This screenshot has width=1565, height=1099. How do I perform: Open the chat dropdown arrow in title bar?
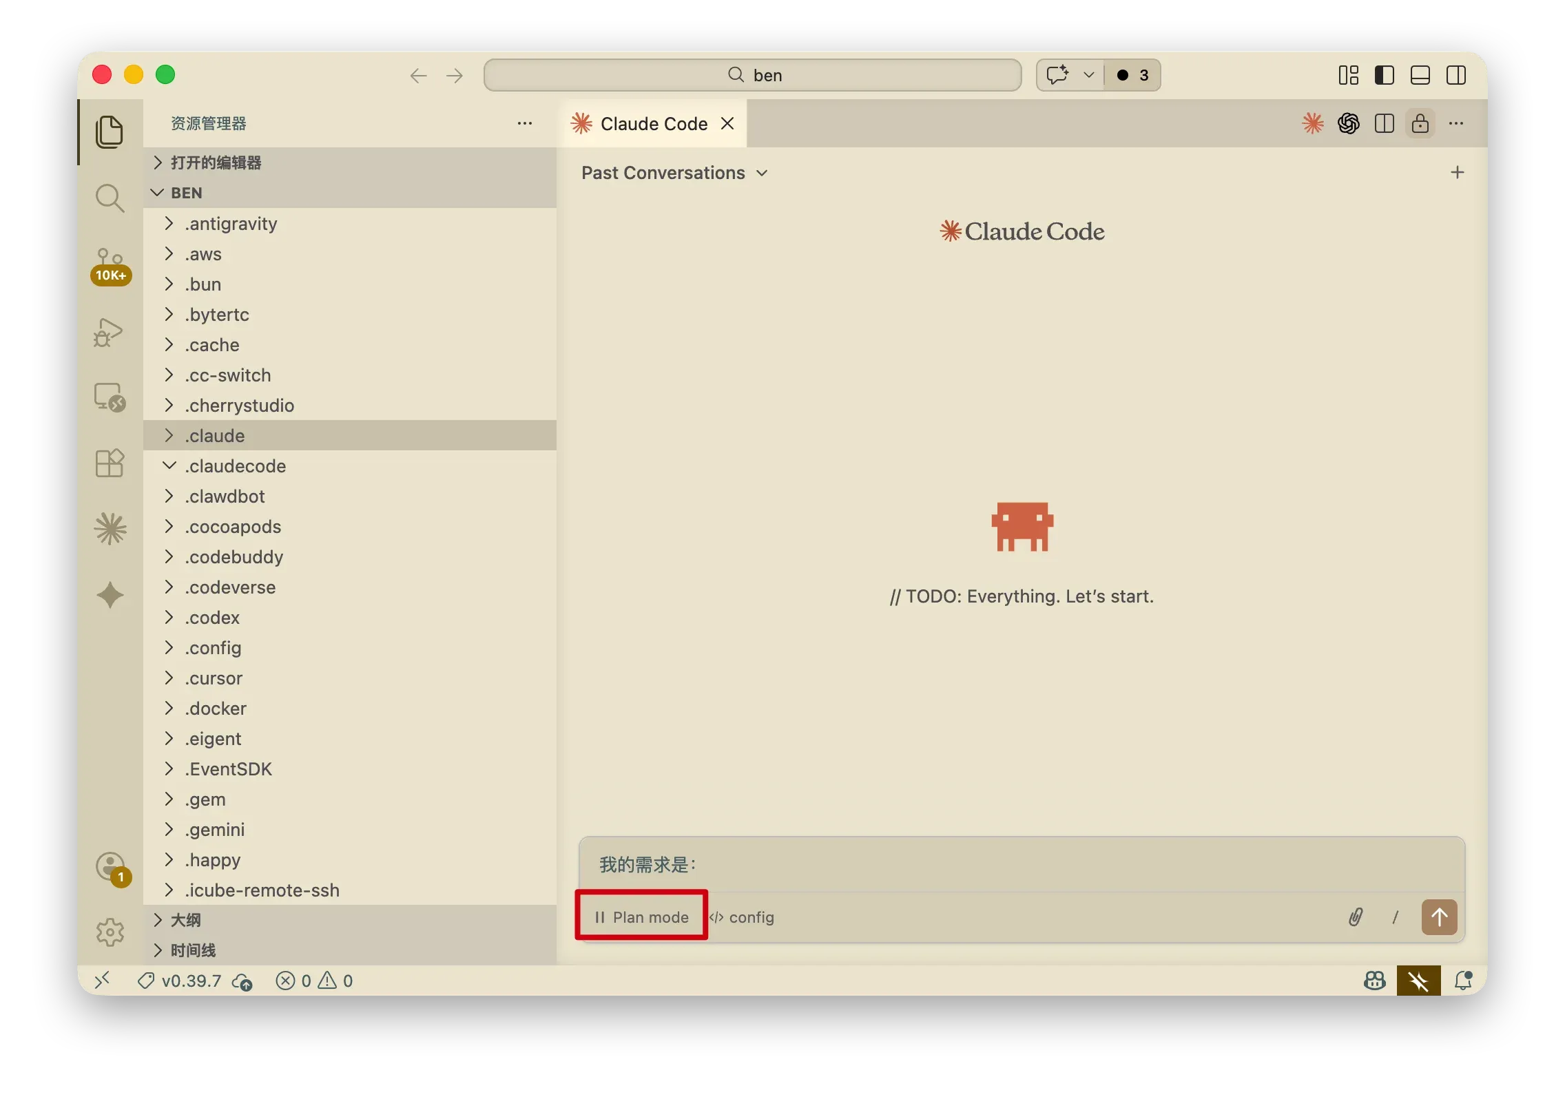(x=1088, y=74)
